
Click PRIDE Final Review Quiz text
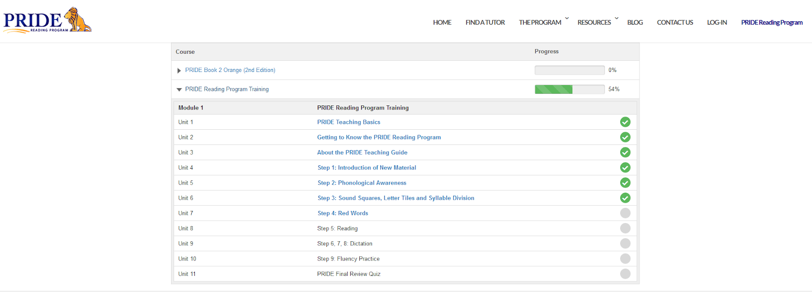(349, 274)
